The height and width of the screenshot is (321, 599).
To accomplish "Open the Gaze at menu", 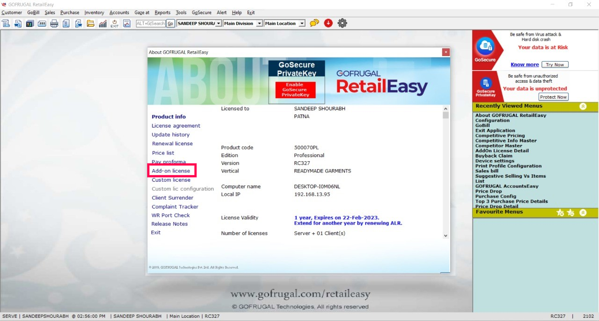I will point(142,13).
